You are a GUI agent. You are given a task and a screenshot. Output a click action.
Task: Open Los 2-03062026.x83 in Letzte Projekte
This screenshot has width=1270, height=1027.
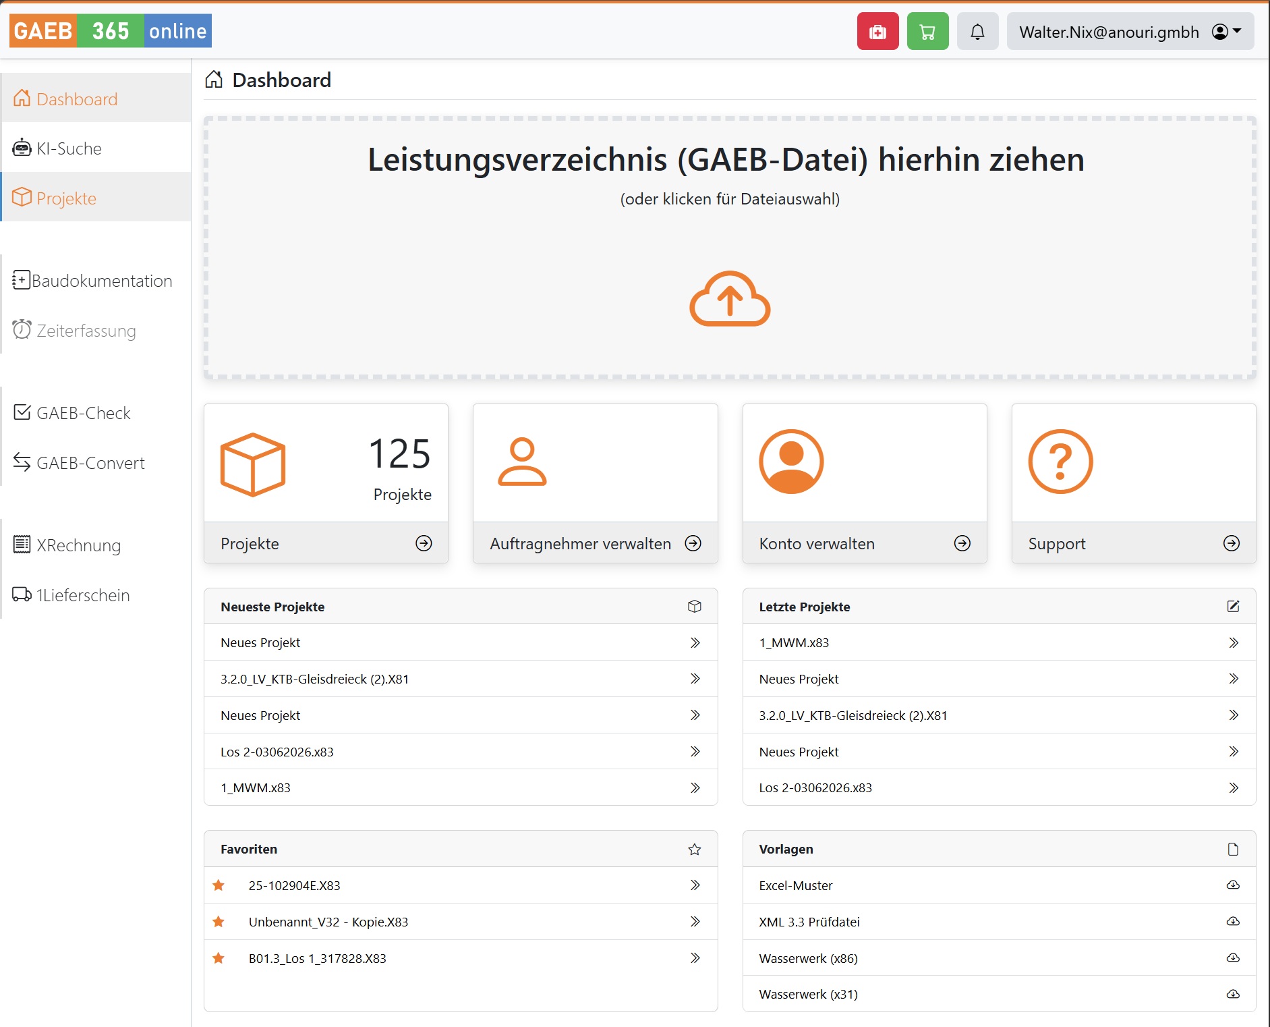click(999, 787)
